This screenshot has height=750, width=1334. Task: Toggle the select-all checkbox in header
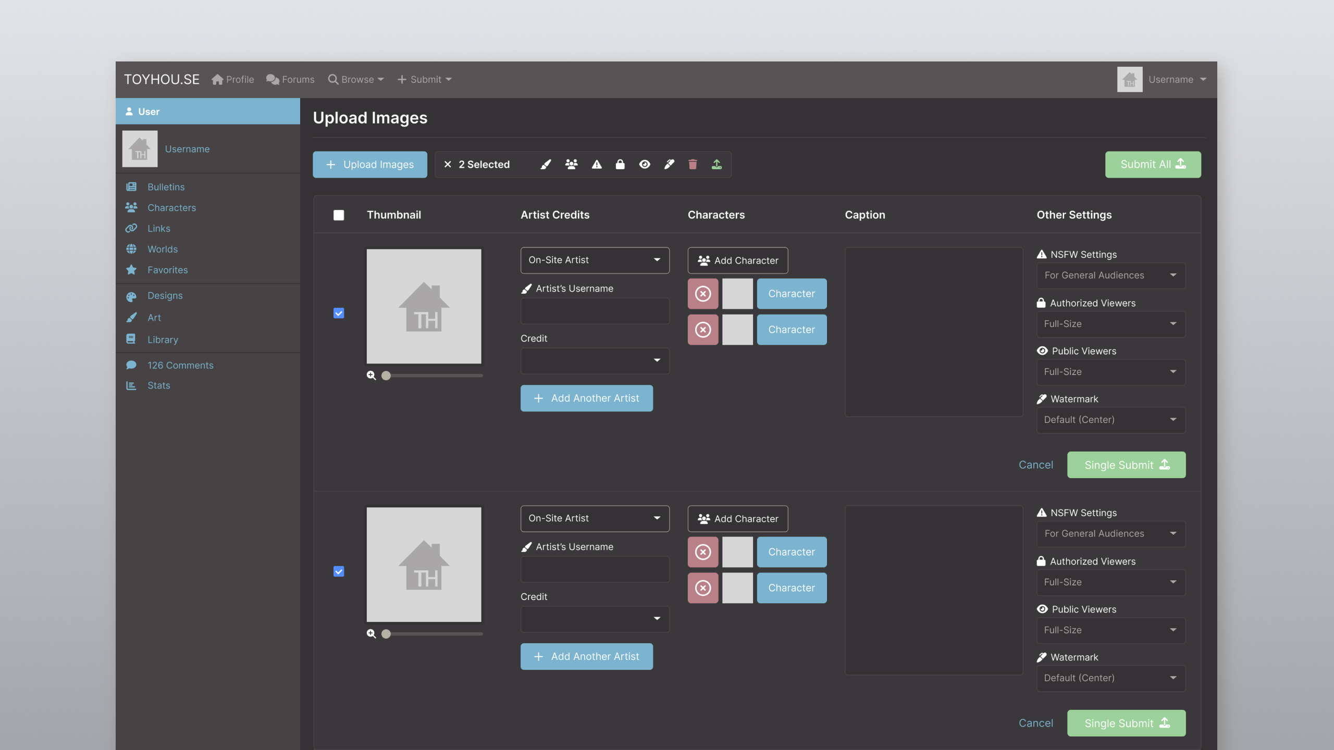[339, 215]
